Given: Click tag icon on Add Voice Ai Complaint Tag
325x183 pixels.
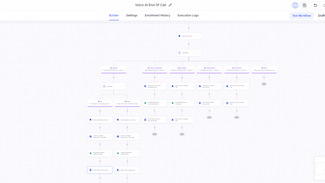Looking at the screenshot, I should point(173,86).
